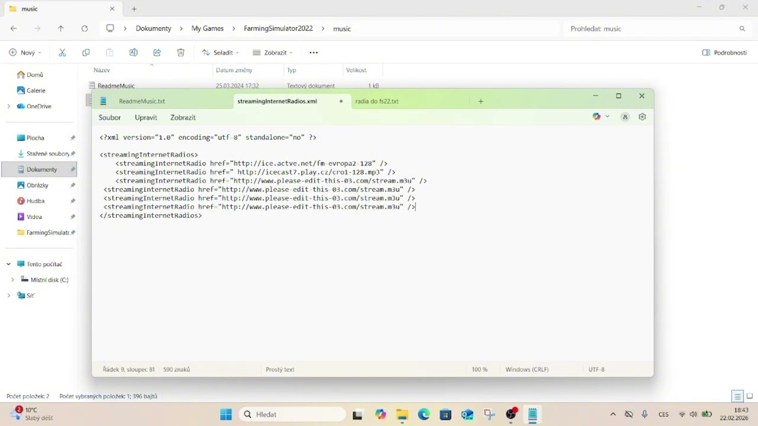The height and width of the screenshot is (426, 758).
Task: Open Task View from the taskbar
Action: tap(357, 415)
